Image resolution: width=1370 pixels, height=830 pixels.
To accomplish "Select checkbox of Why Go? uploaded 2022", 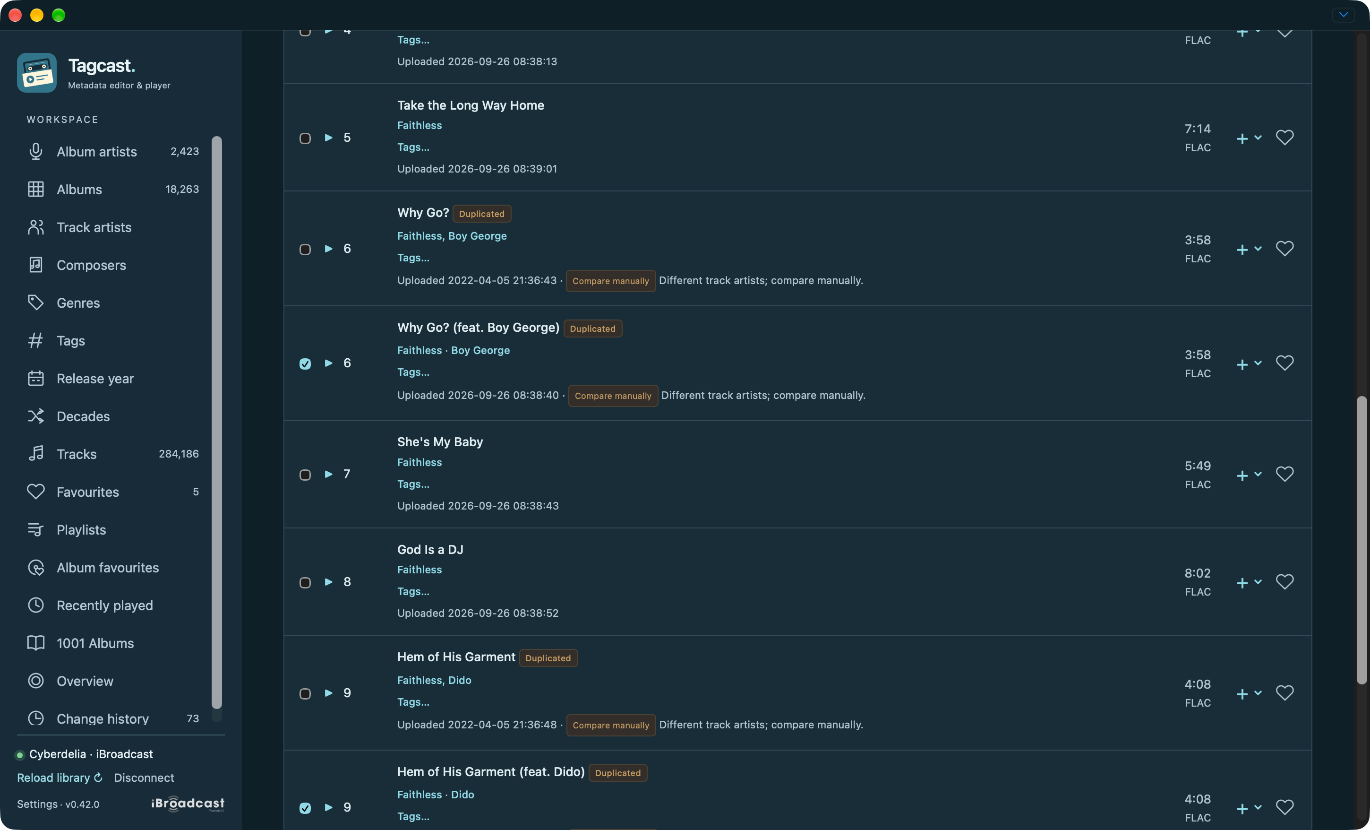I will [305, 249].
